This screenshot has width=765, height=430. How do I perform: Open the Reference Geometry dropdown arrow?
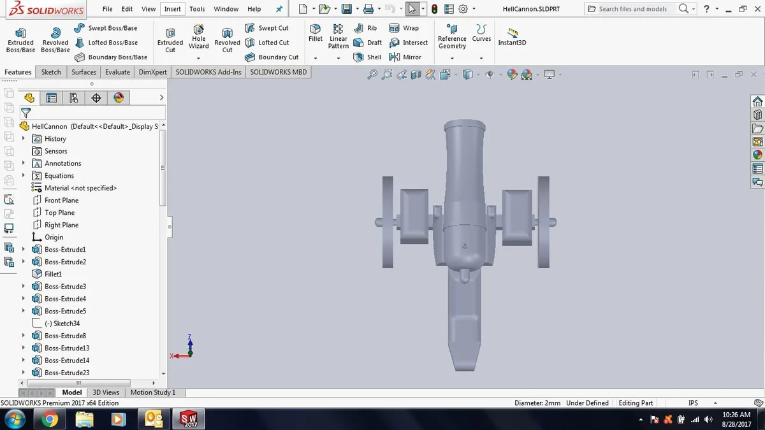[x=452, y=58]
